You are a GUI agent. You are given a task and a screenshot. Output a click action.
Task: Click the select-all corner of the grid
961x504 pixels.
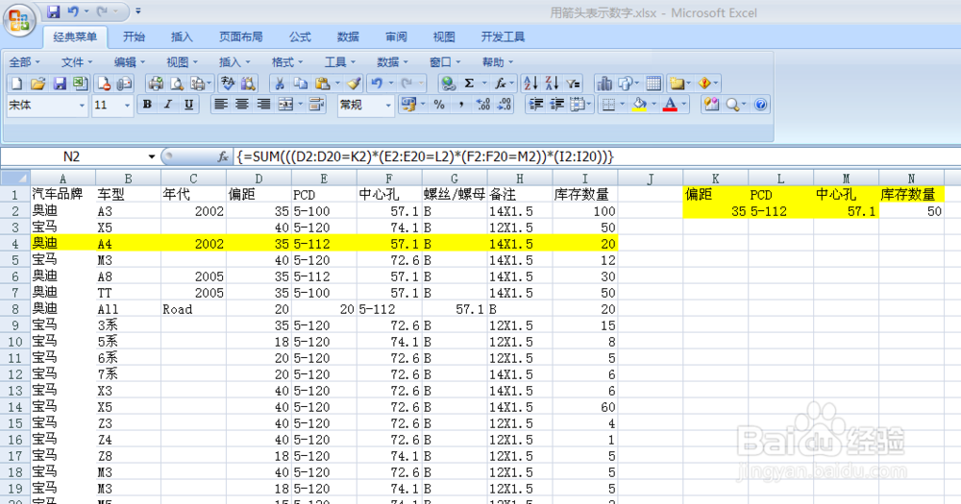(x=15, y=179)
